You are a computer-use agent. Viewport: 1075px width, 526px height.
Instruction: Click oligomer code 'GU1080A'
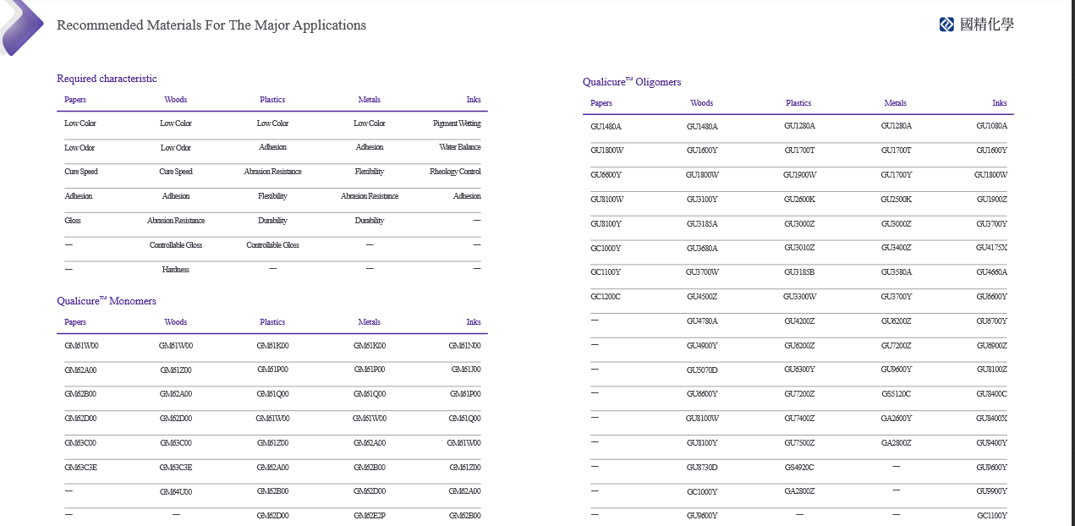tap(992, 127)
